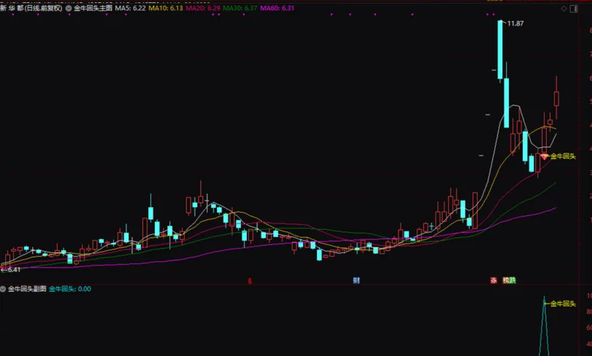Click the 金牛回头 diamond signal on main chart
This screenshot has height=356, width=592.
click(544, 156)
